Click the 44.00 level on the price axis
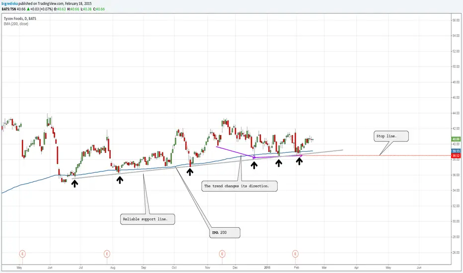Screen dimensions: 463x273 tap(456, 113)
